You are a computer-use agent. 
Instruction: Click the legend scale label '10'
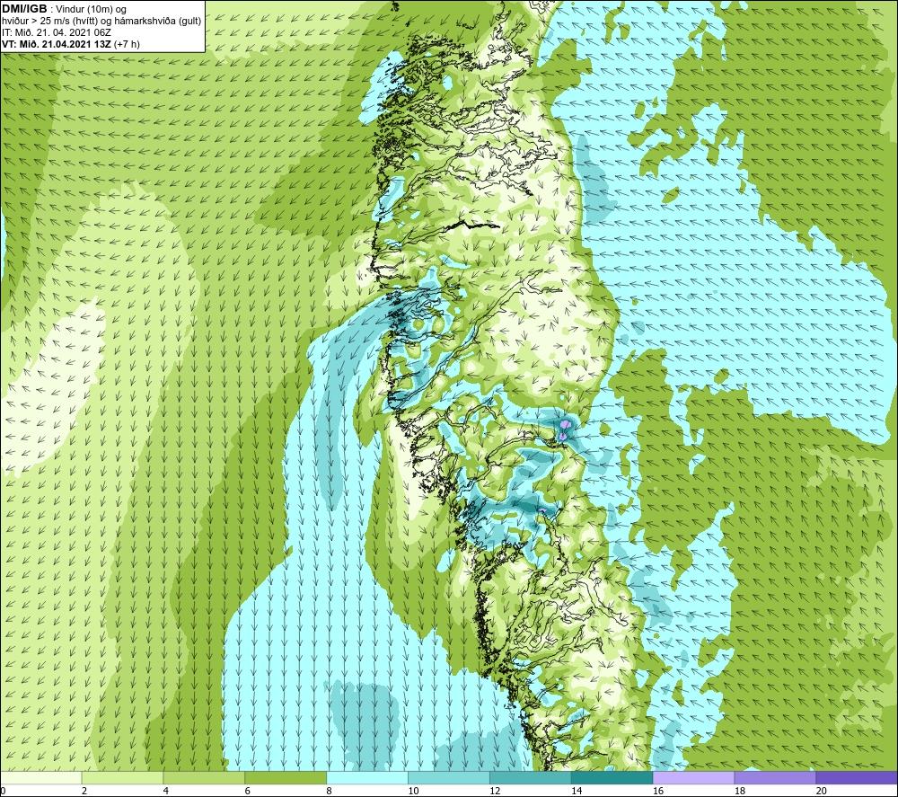[413, 792]
